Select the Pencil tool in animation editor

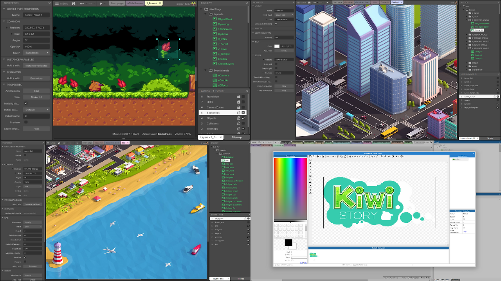point(310,166)
